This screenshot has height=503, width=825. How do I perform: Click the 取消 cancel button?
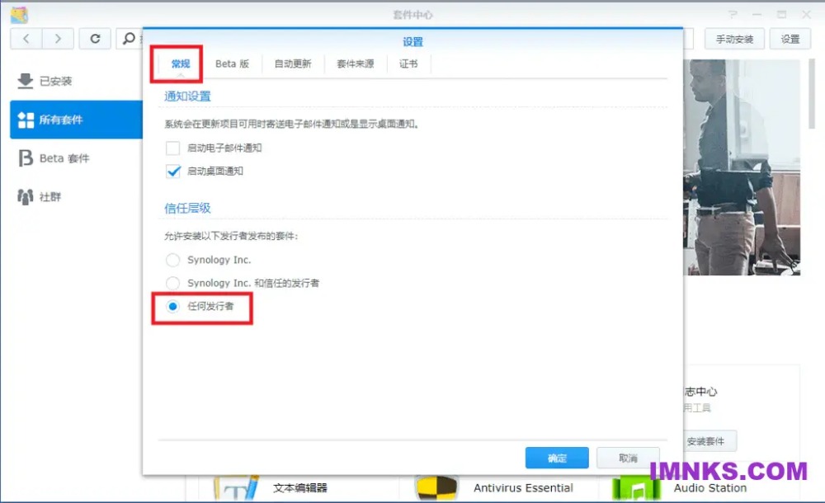pos(628,458)
